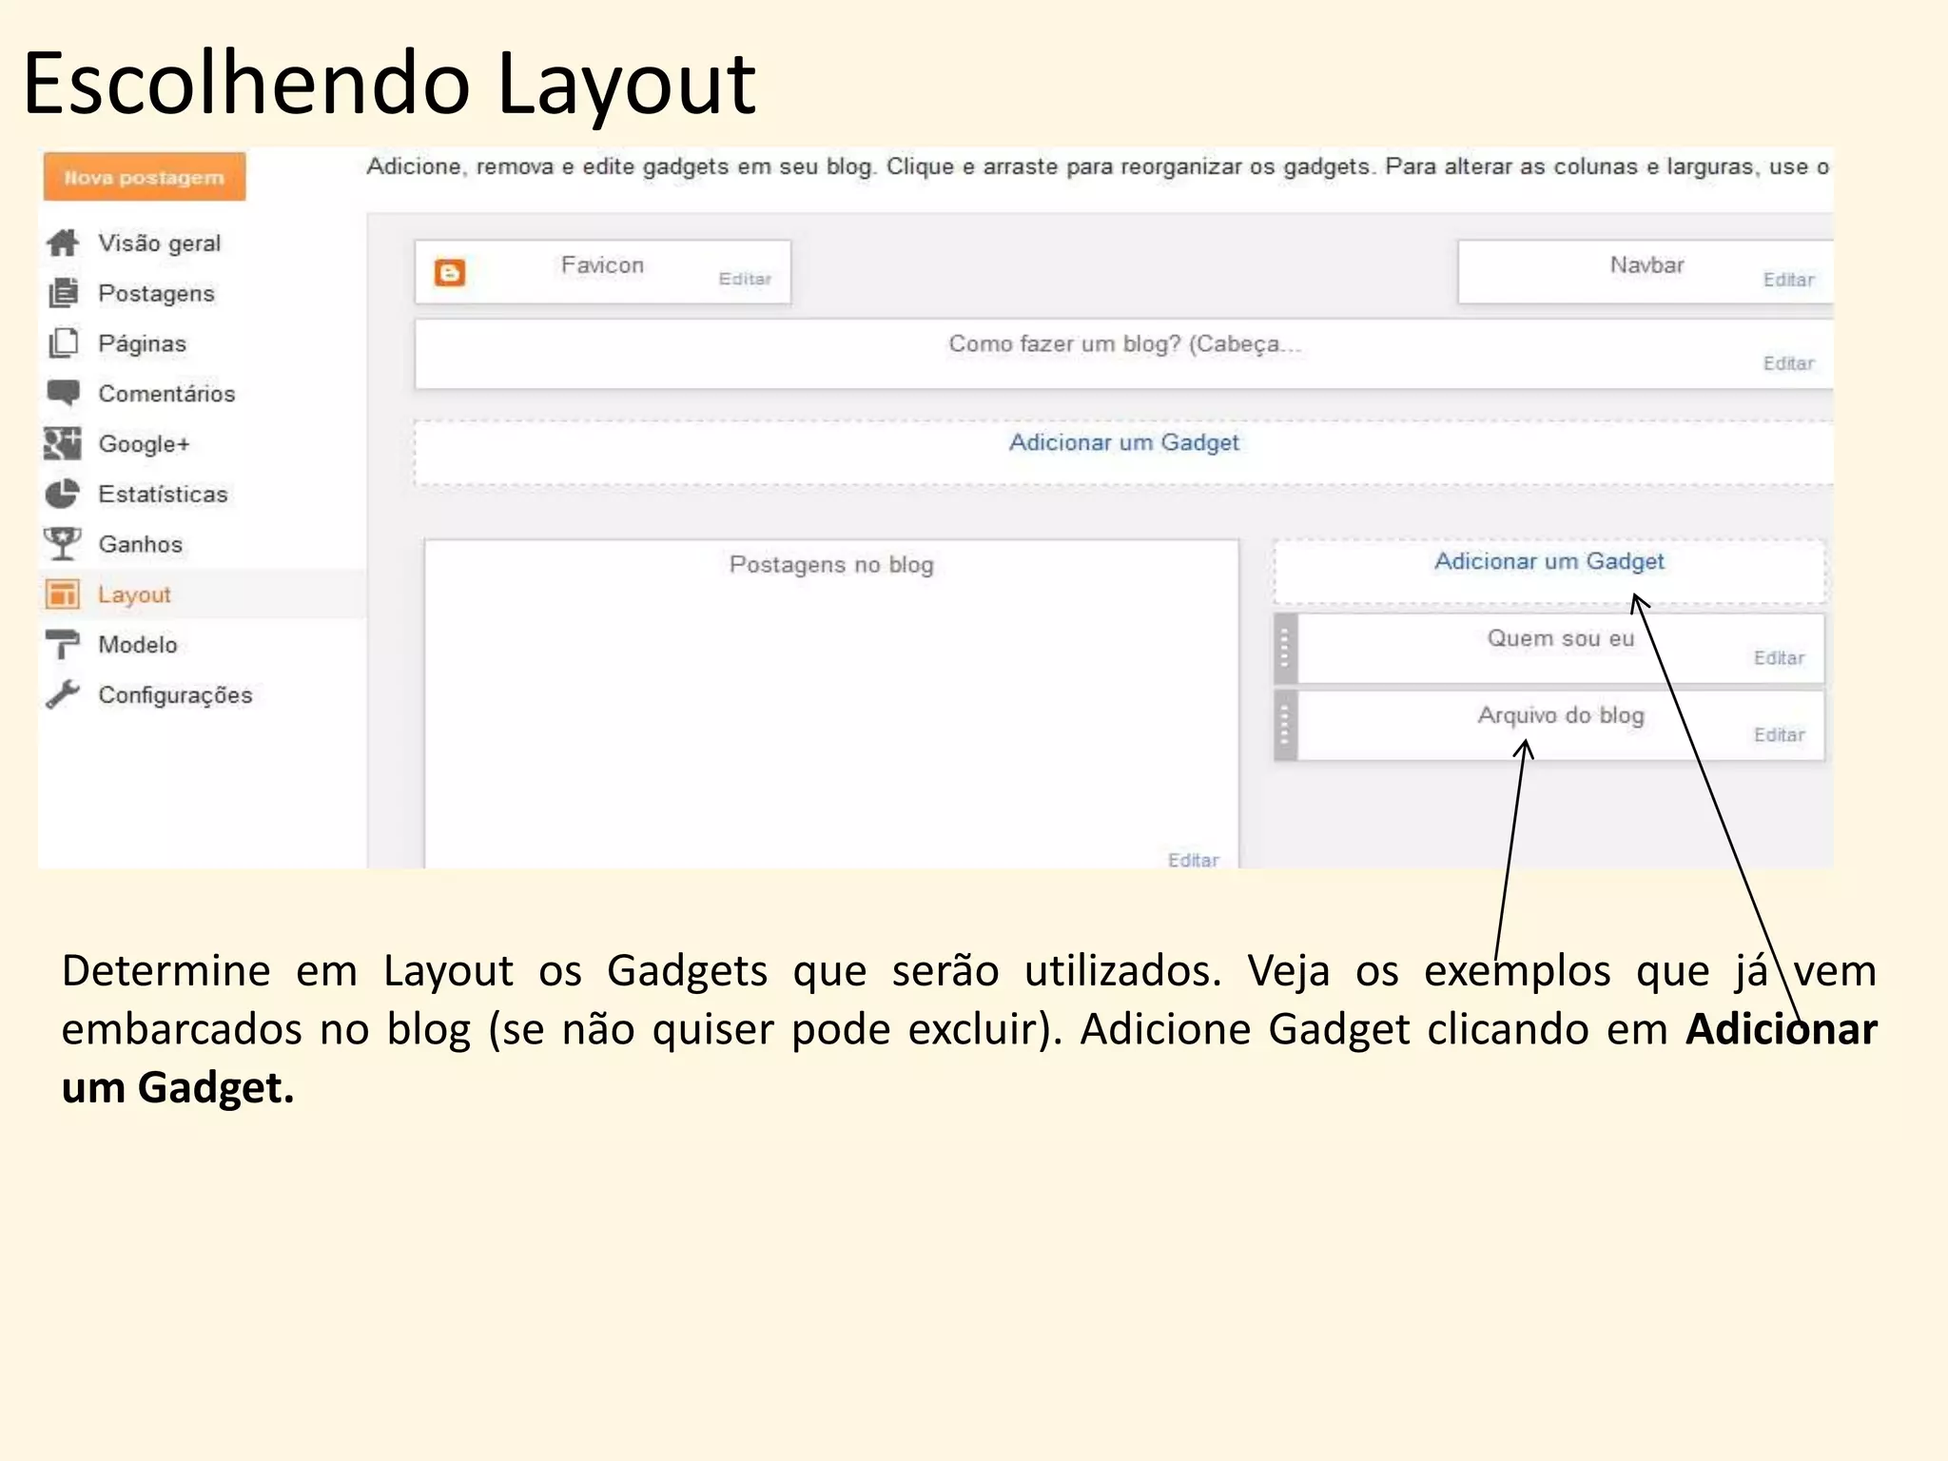1948x1461 pixels.
Task: Click the orange Layout icon
Action: 63,594
